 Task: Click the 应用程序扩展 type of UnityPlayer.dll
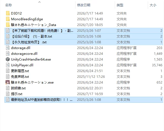(127, 65)
